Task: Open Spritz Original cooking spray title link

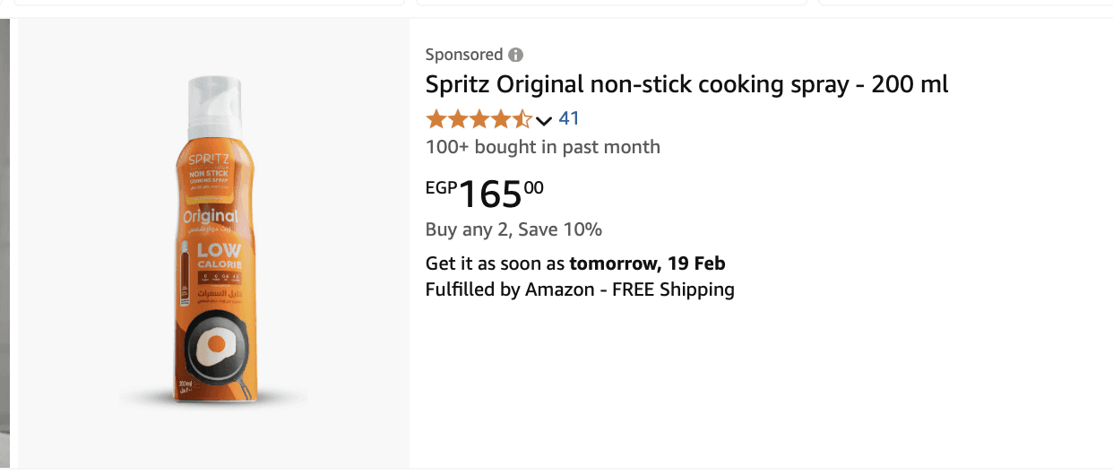Action: click(686, 85)
